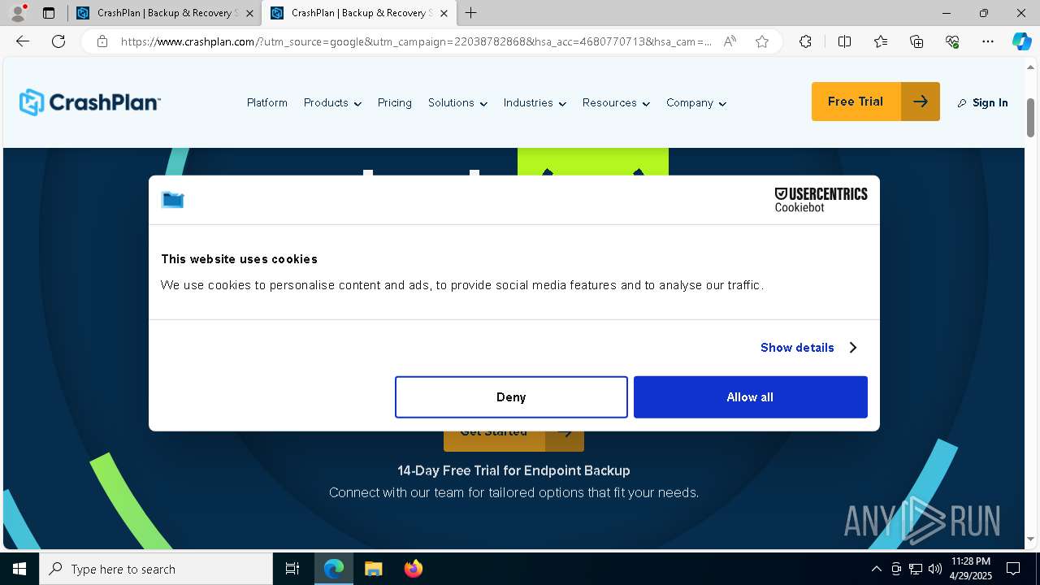Deny cookies in the dialog

tap(511, 397)
